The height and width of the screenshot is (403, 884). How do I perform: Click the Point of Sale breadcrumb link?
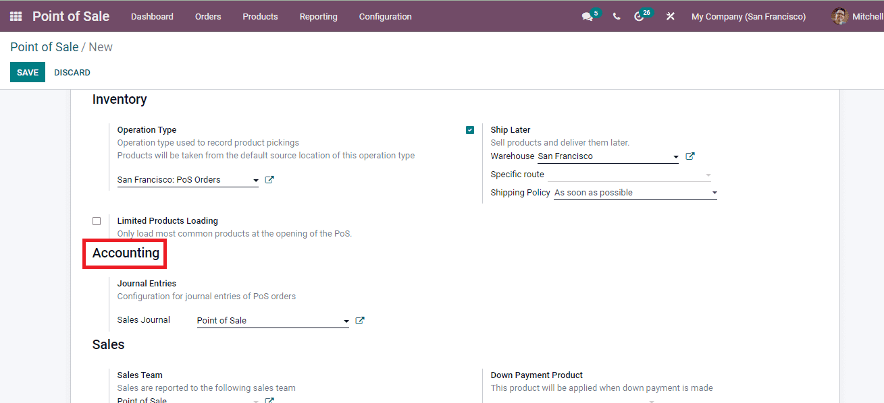point(45,46)
